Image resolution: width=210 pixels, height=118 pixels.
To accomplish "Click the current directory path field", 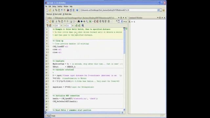I will [118, 10].
